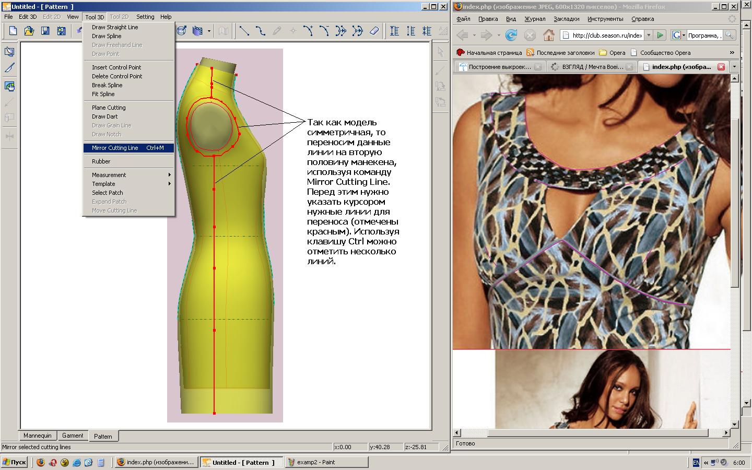Open examp2 - Paint from taskbar

click(326, 462)
